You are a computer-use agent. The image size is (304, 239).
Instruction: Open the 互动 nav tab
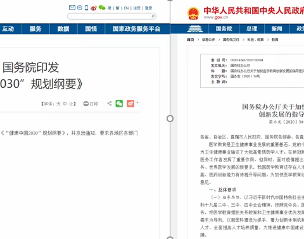click(x=8, y=29)
